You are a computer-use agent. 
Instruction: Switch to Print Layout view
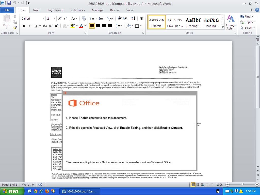[193, 185]
